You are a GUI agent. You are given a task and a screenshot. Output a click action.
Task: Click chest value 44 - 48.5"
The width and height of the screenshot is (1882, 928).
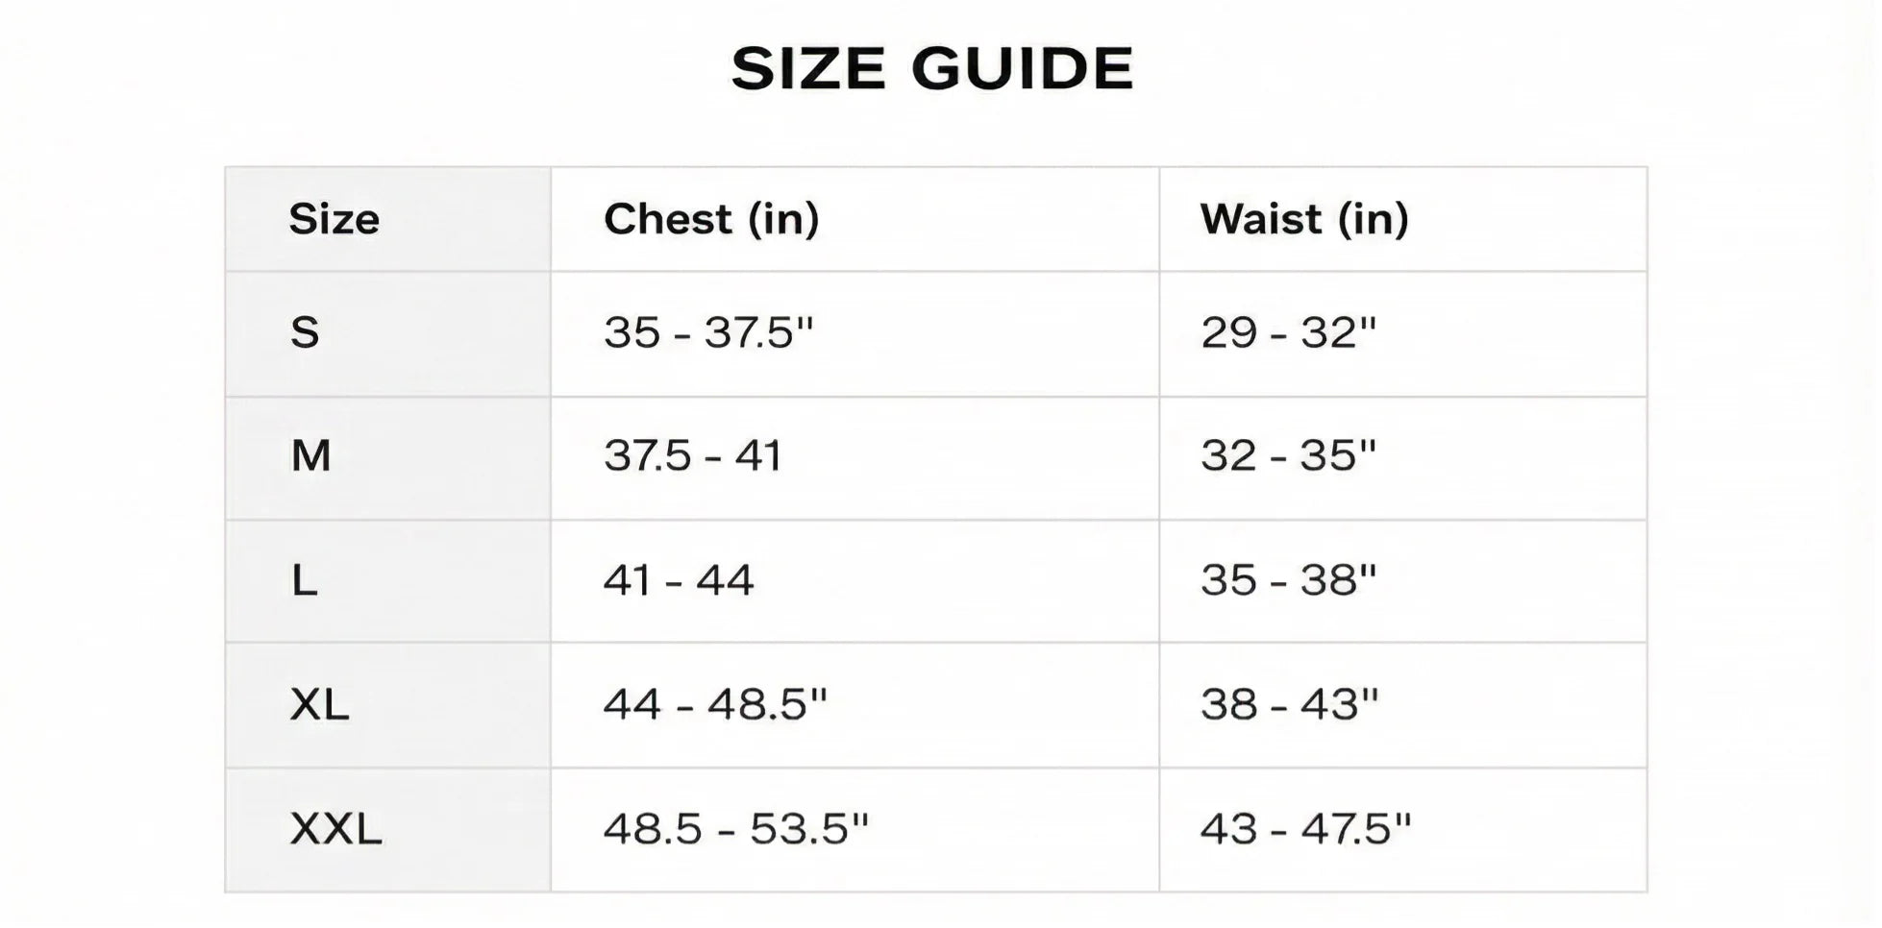pos(715,705)
